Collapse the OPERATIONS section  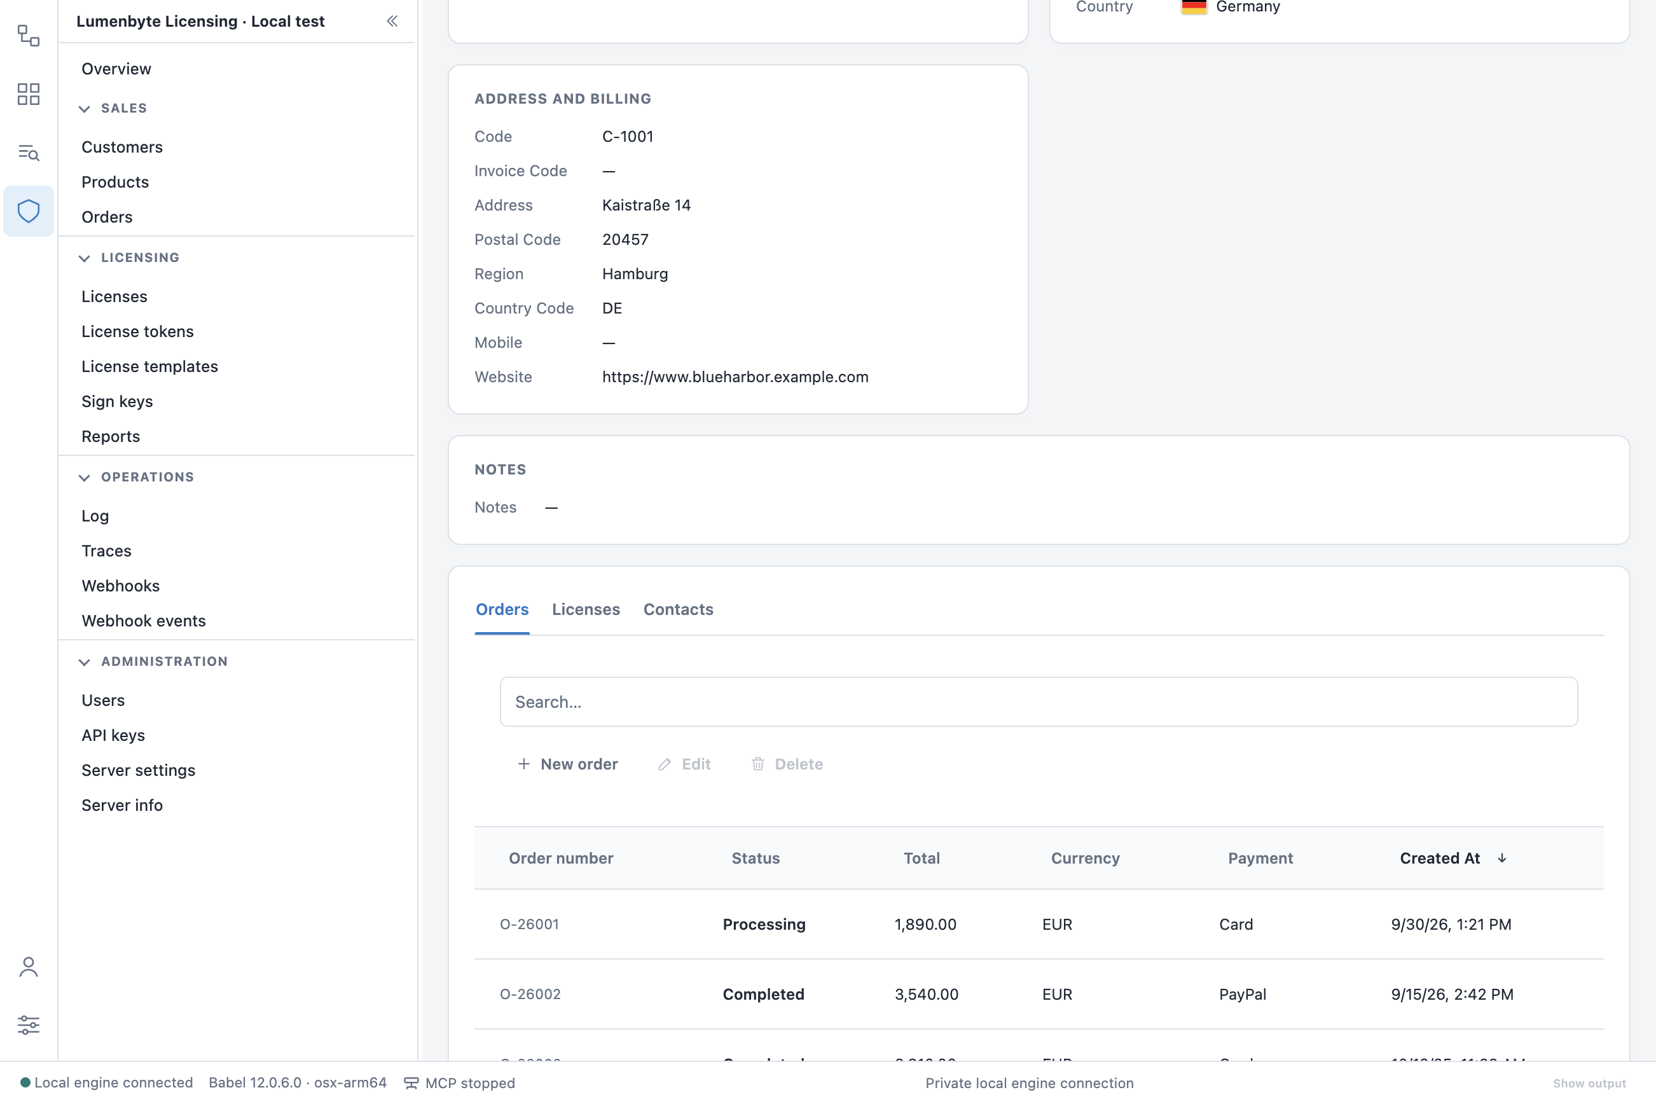tap(85, 478)
